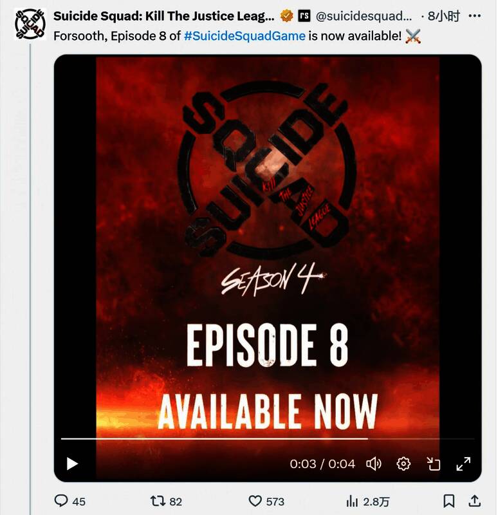Screen dimensions: 498x515
Task: Open the three-dot more options menu
Action: [x=475, y=15]
